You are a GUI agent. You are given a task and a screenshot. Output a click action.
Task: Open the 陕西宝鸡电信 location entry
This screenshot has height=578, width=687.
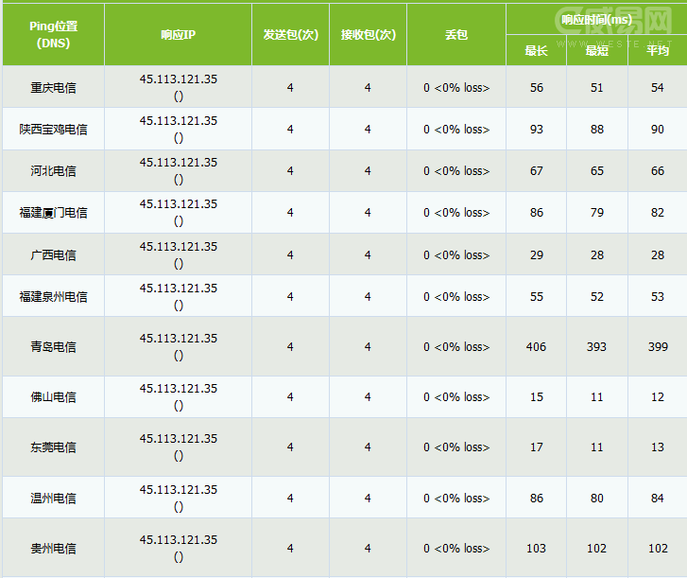[x=53, y=130]
